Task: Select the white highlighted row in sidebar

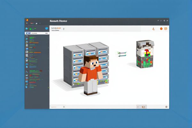Action: coord(37,33)
